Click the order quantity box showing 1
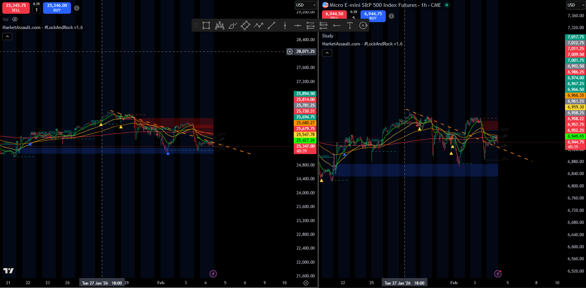 tap(36, 10)
